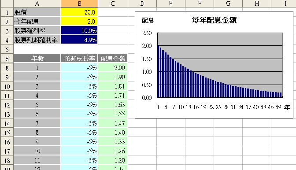Viewport: 296px width, 170px height.
Task: Click the 股票到期殖利率 label cell
Action: 37,40
